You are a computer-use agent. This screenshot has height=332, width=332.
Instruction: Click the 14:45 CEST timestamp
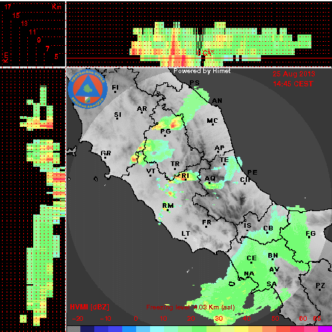coord(293,84)
